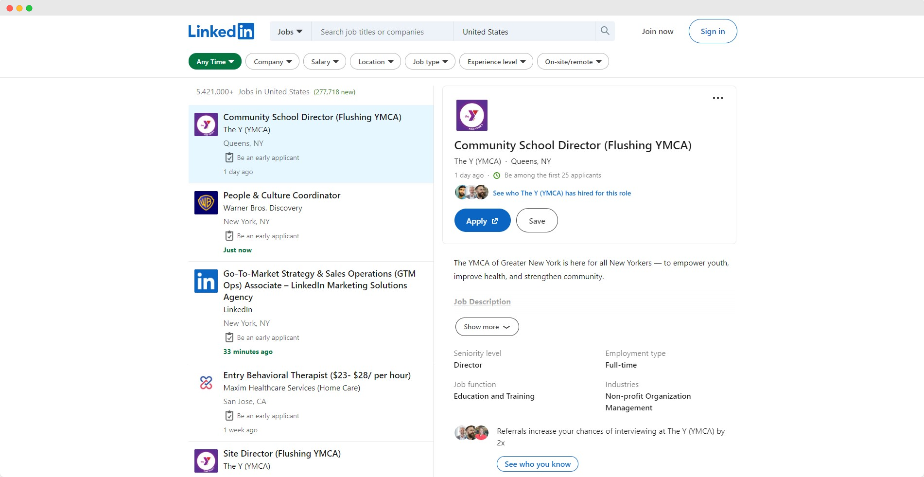The width and height of the screenshot is (924, 477).
Task: Focus the job titles or companies search field
Action: [382, 32]
